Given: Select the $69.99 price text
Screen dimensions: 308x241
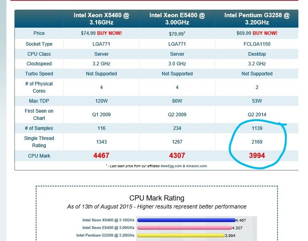Looking at the screenshot, I should point(244,33).
